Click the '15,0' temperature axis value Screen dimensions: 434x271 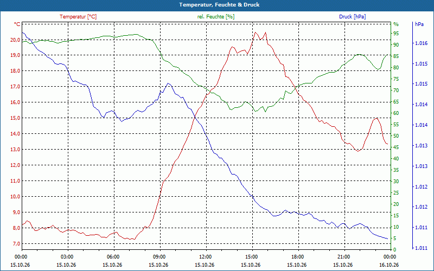pyautogui.click(x=15, y=118)
